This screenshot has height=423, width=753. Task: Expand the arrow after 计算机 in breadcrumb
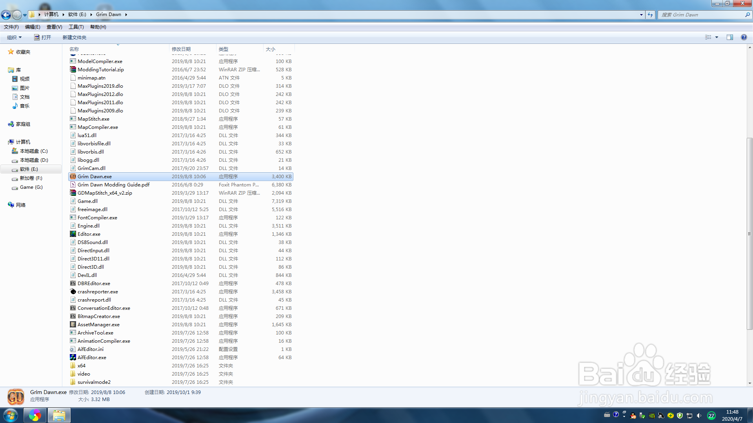63,14
